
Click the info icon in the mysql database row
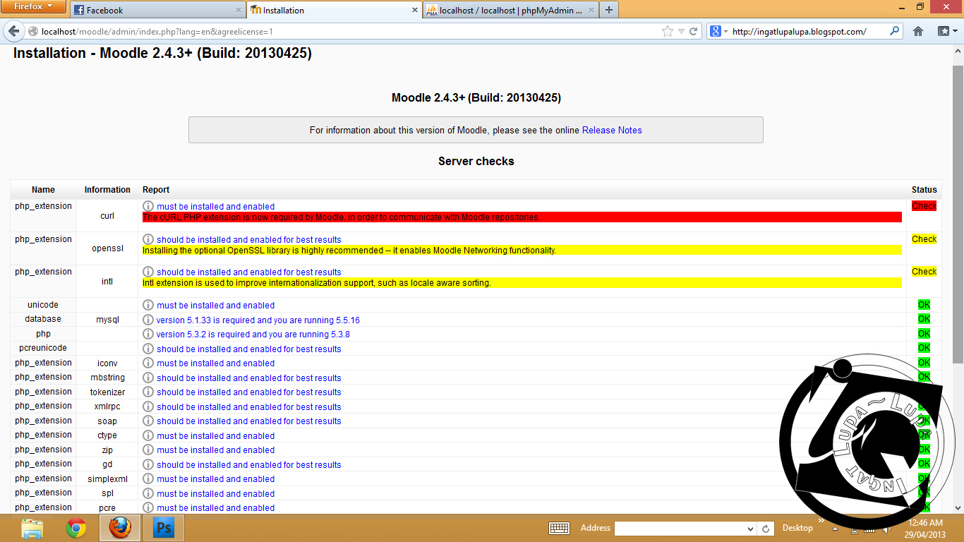(148, 320)
